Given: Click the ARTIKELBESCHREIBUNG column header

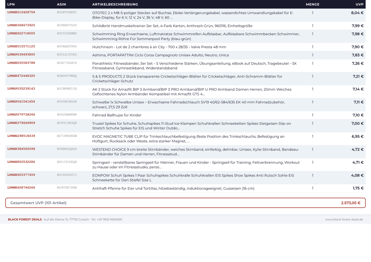Looking at the screenshot, I should [115, 4].
